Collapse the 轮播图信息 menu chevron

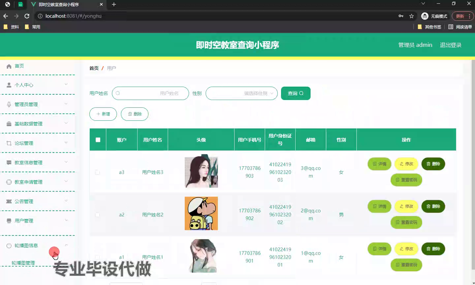tap(66, 245)
